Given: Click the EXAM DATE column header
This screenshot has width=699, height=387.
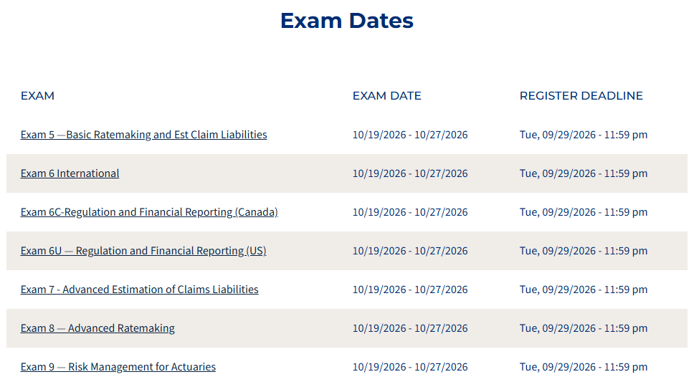Looking at the screenshot, I should pyautogui.click(x=387, y=96).
